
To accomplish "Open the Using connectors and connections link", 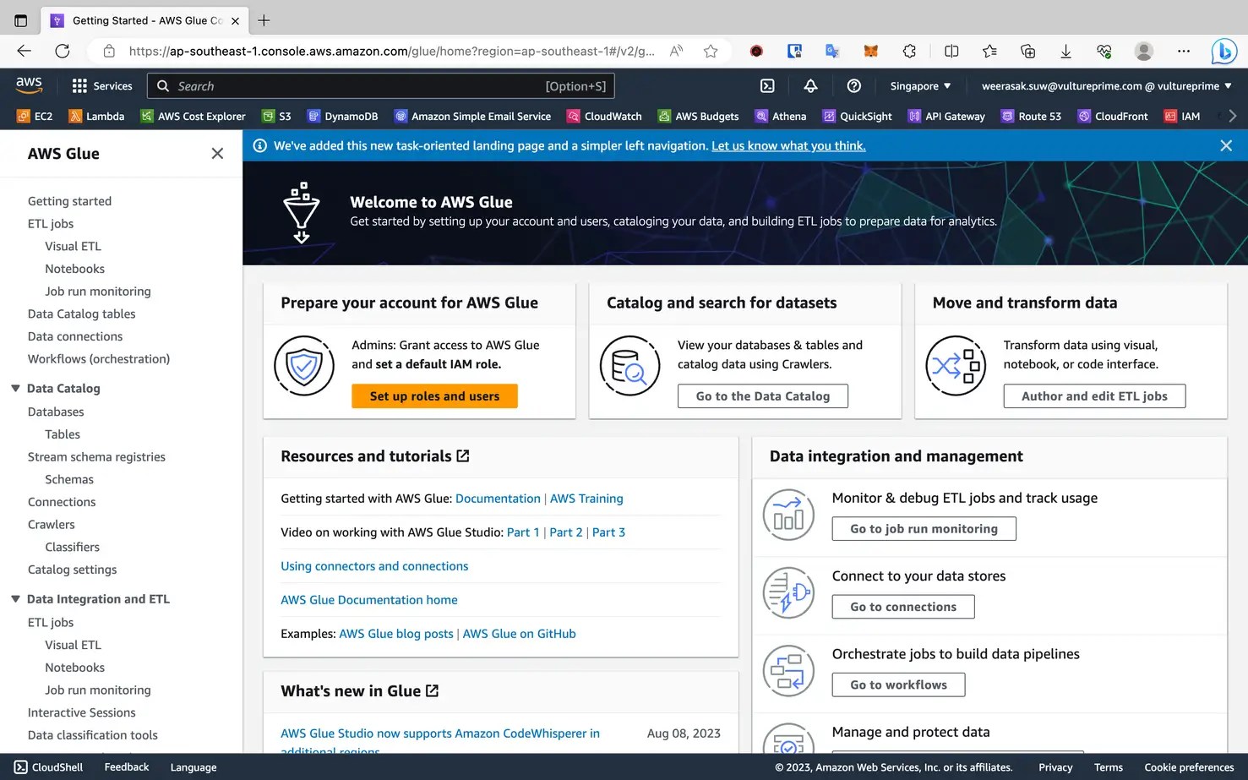I will (374, 566).
